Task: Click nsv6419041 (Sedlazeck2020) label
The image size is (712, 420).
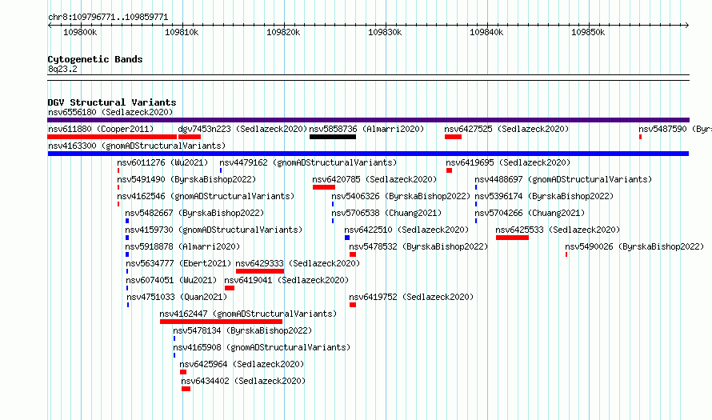Action: [286, 280]
